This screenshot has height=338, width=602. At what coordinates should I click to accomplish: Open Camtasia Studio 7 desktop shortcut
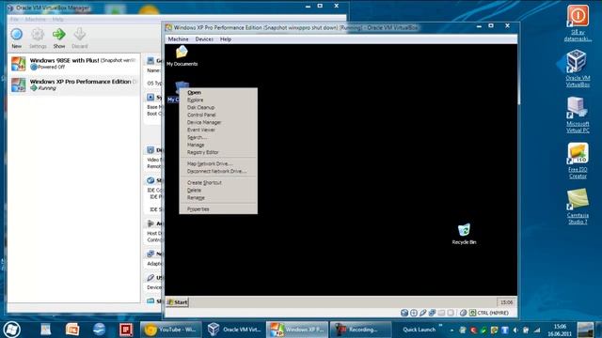click(578, 206)
